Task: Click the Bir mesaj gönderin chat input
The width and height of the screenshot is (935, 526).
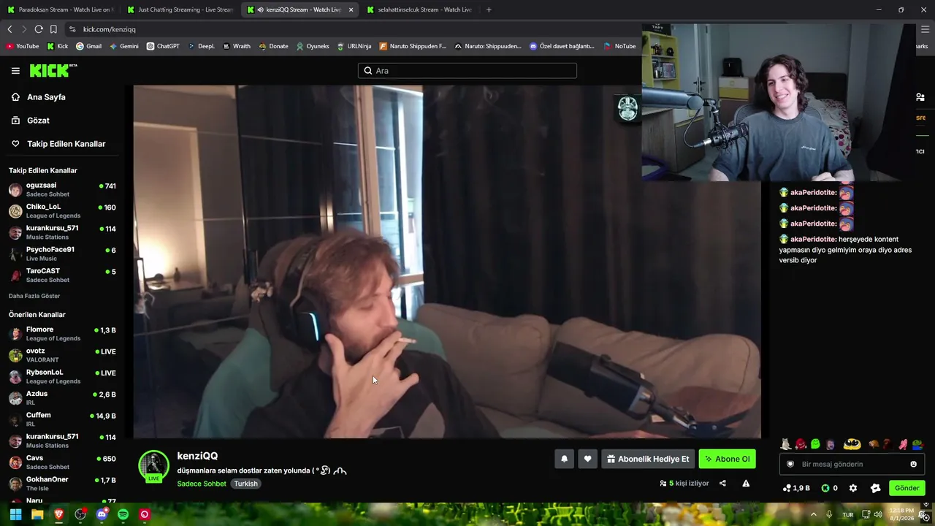Action: click(x=851, y=464)
